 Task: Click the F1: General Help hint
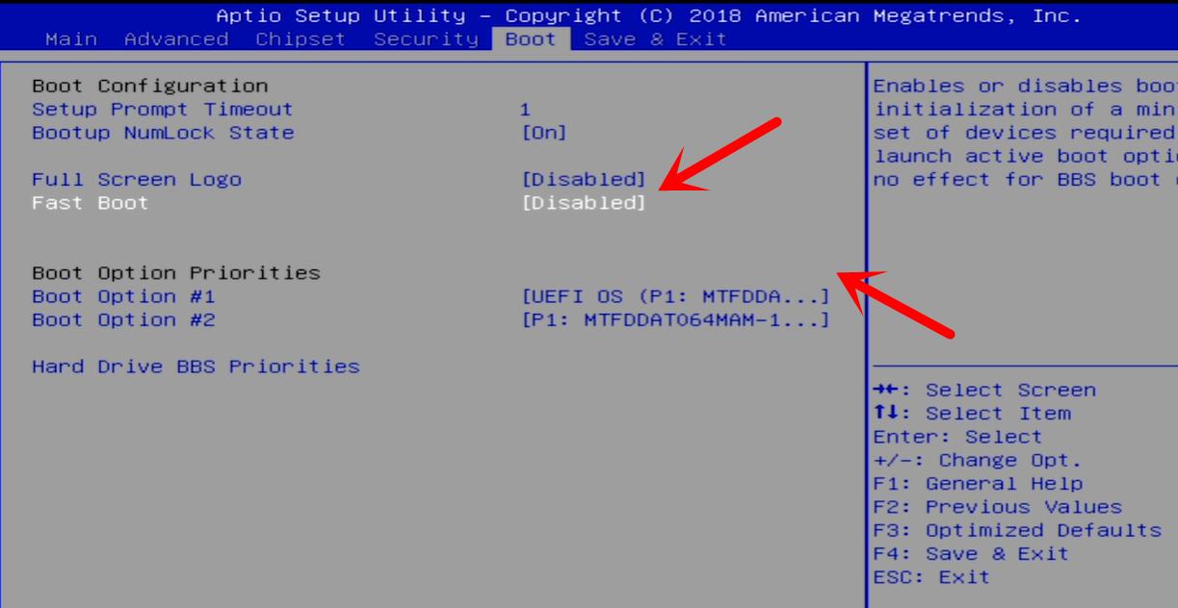pyautogui.click(x=978, y=484)
